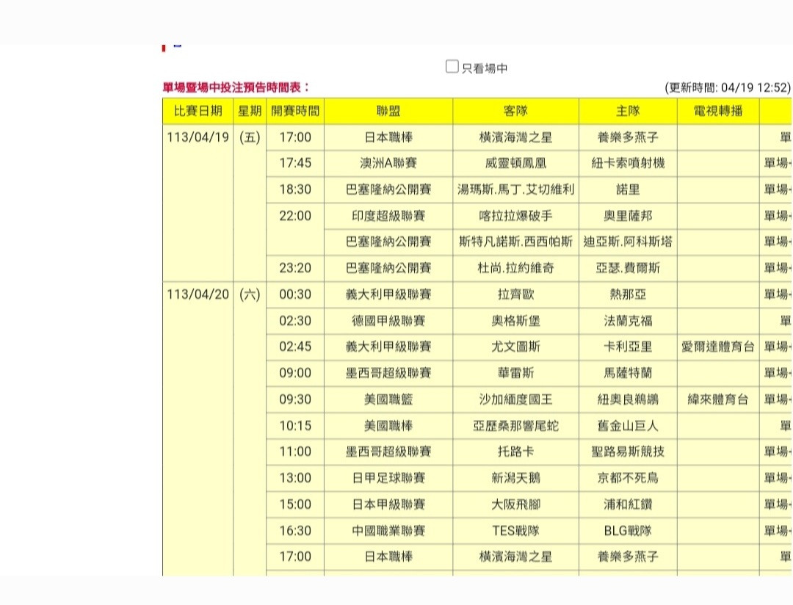Select 拉齊歐 away team cell
The height and width of the screenshot is (605, 793).
click(x=516, y=294)
